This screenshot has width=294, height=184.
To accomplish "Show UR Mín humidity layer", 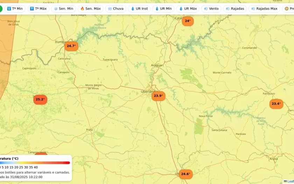I will [x=163, y=8].
